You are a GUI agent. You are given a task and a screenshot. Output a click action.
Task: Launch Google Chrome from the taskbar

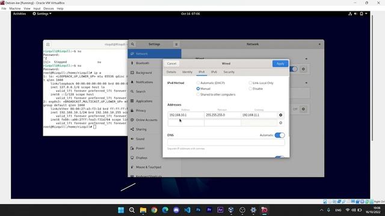[154, 210]
